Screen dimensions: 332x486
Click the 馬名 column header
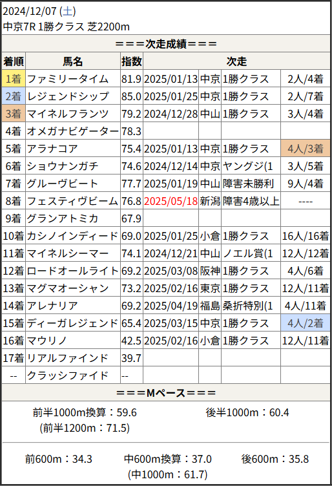point(73,61)
